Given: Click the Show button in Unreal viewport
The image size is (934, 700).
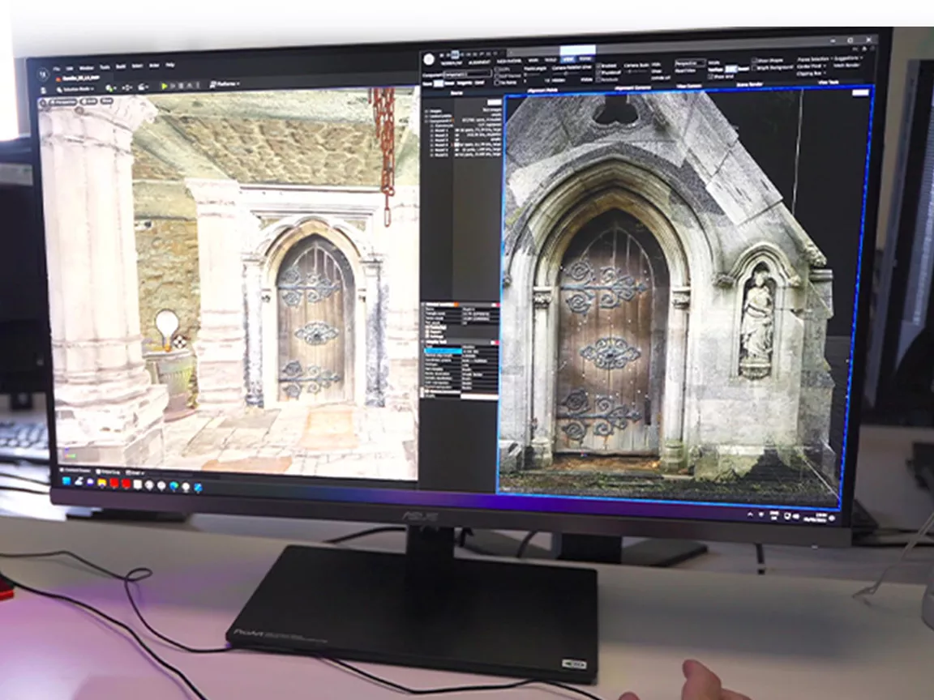Looking at the screenshot, I should point(107,101).
